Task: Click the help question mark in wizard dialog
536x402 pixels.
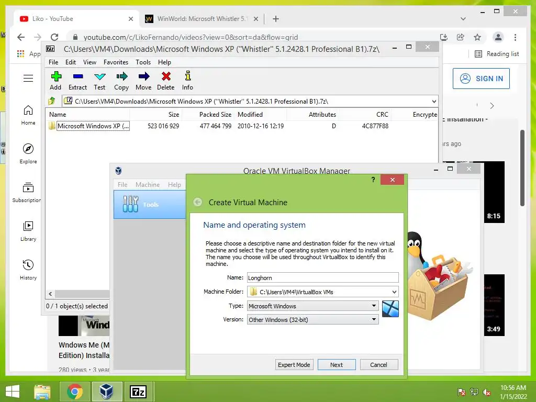Action: pos(373,180)
